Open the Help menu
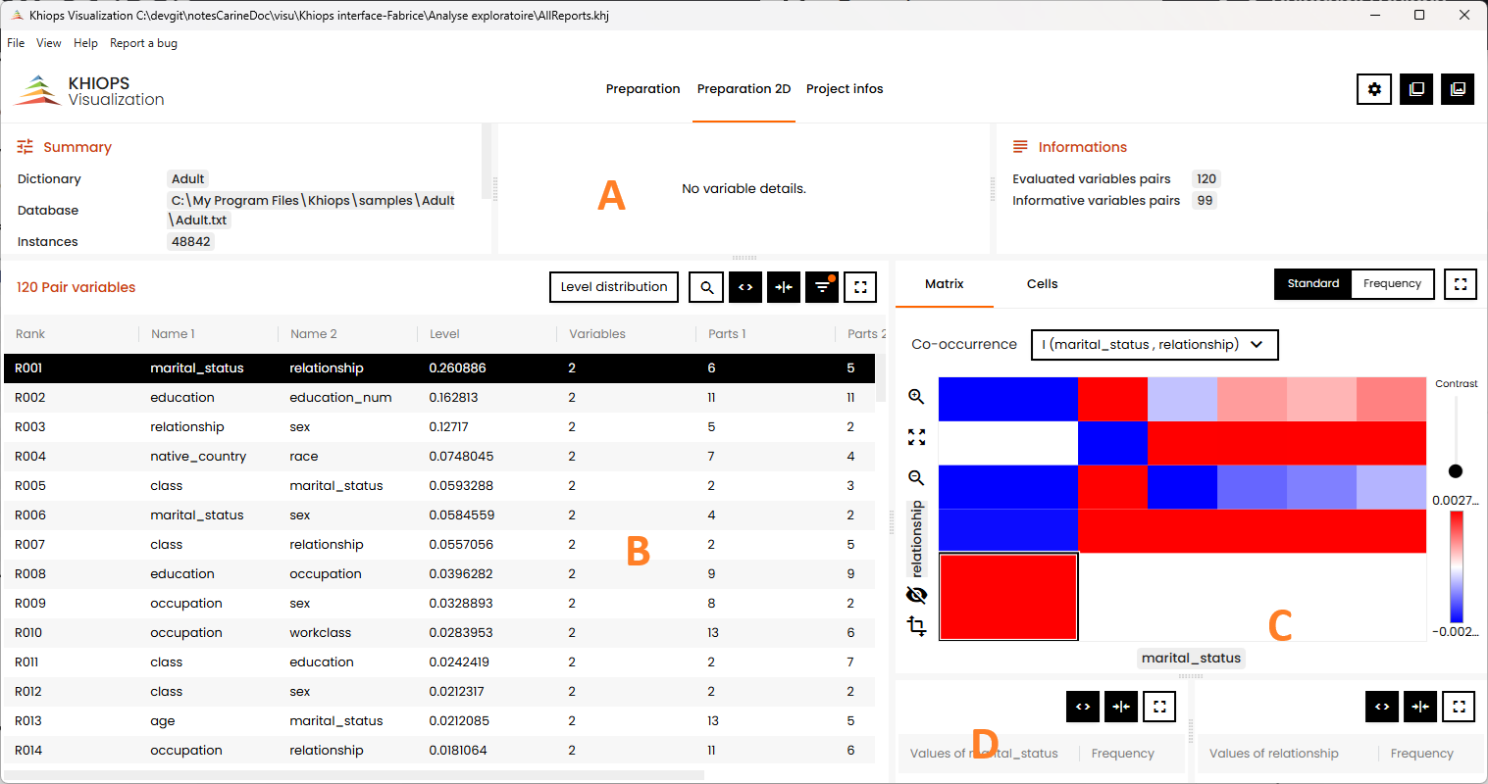This screenshot has width=1488, height=784. pos(85,43)
